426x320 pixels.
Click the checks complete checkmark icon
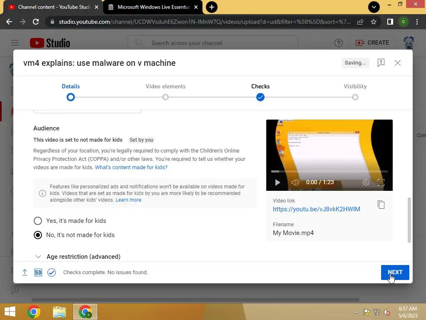52,272
